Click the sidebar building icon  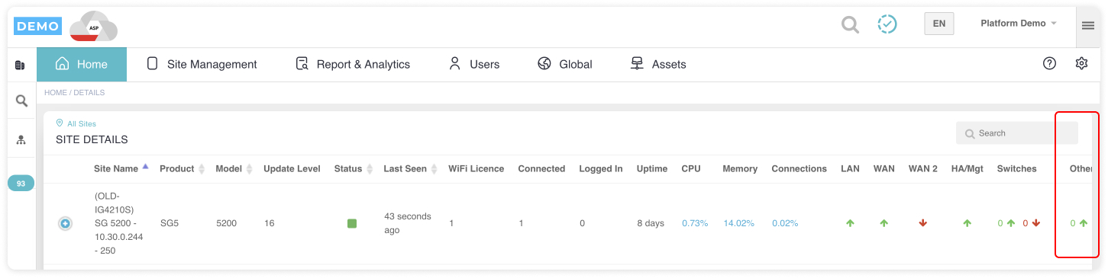pos(21,66)
